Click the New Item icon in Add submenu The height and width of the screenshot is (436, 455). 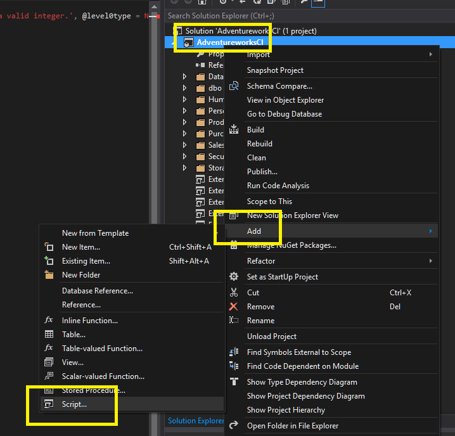point(49,247)
